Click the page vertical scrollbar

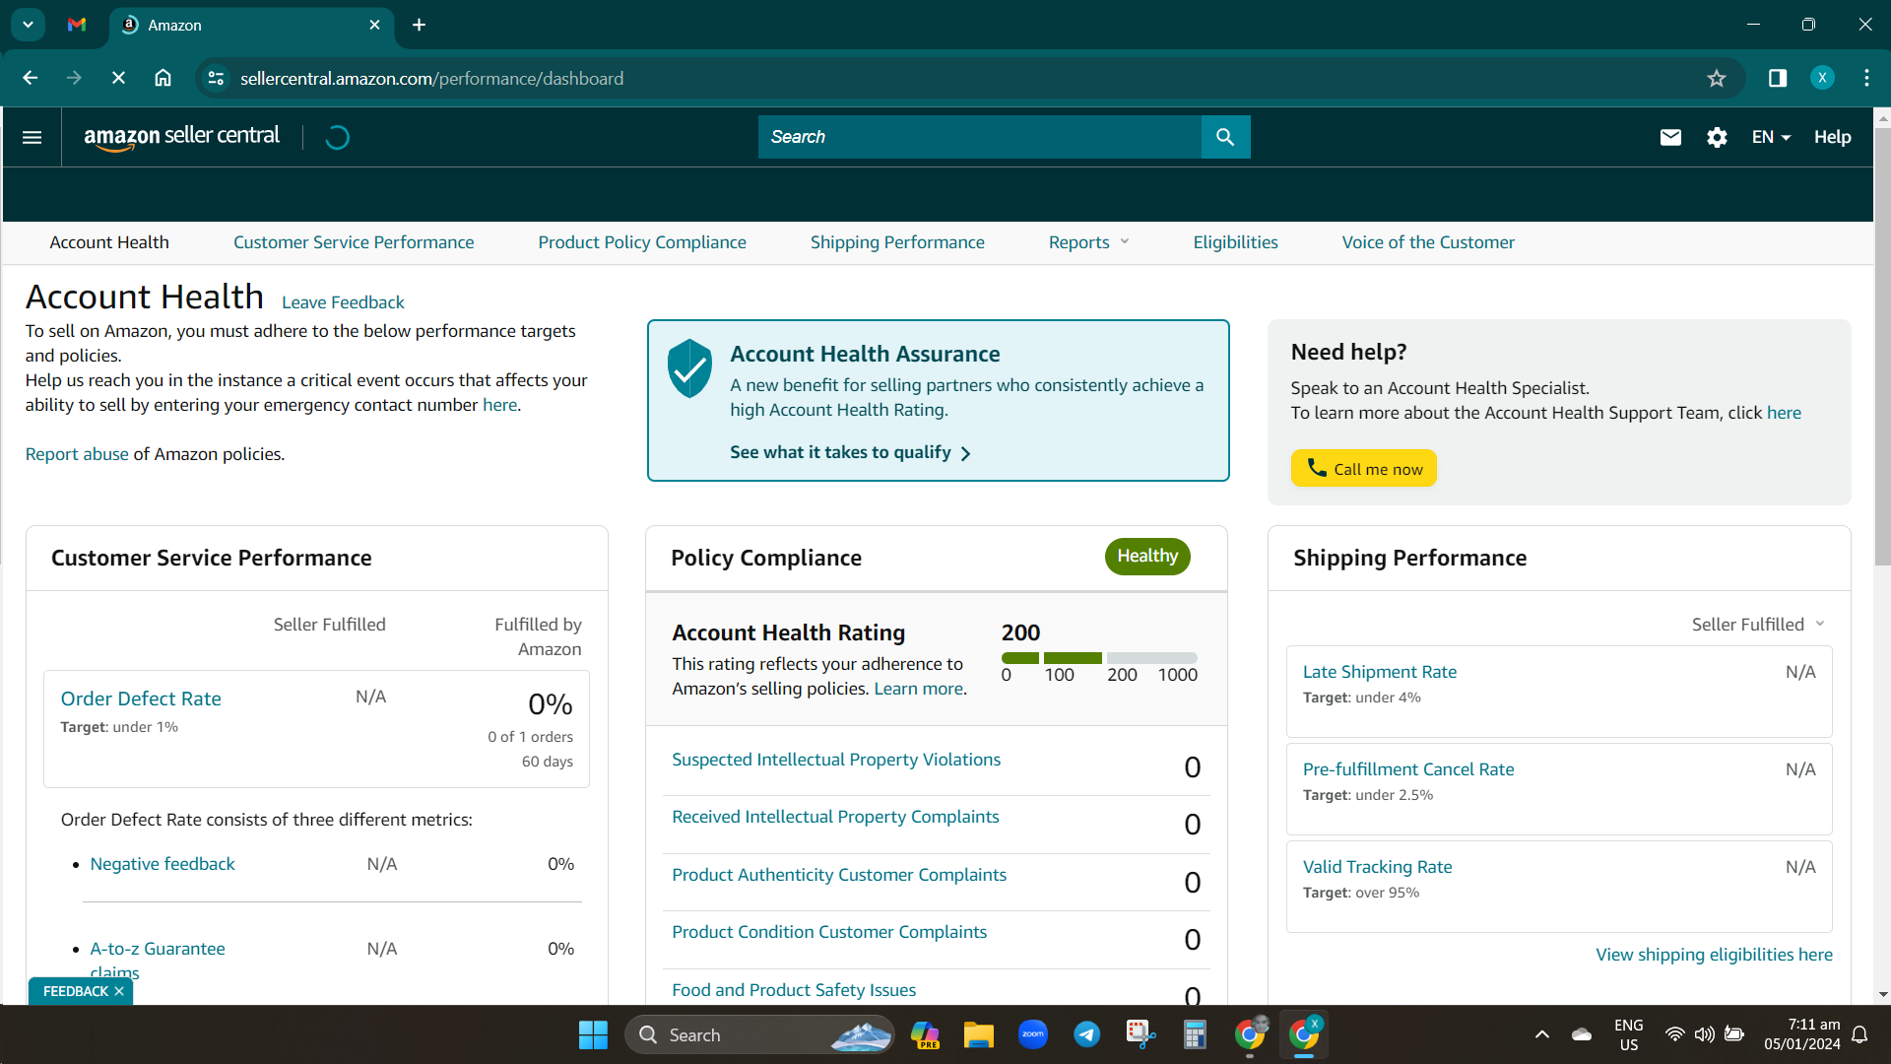click(x=1882, y=345)
